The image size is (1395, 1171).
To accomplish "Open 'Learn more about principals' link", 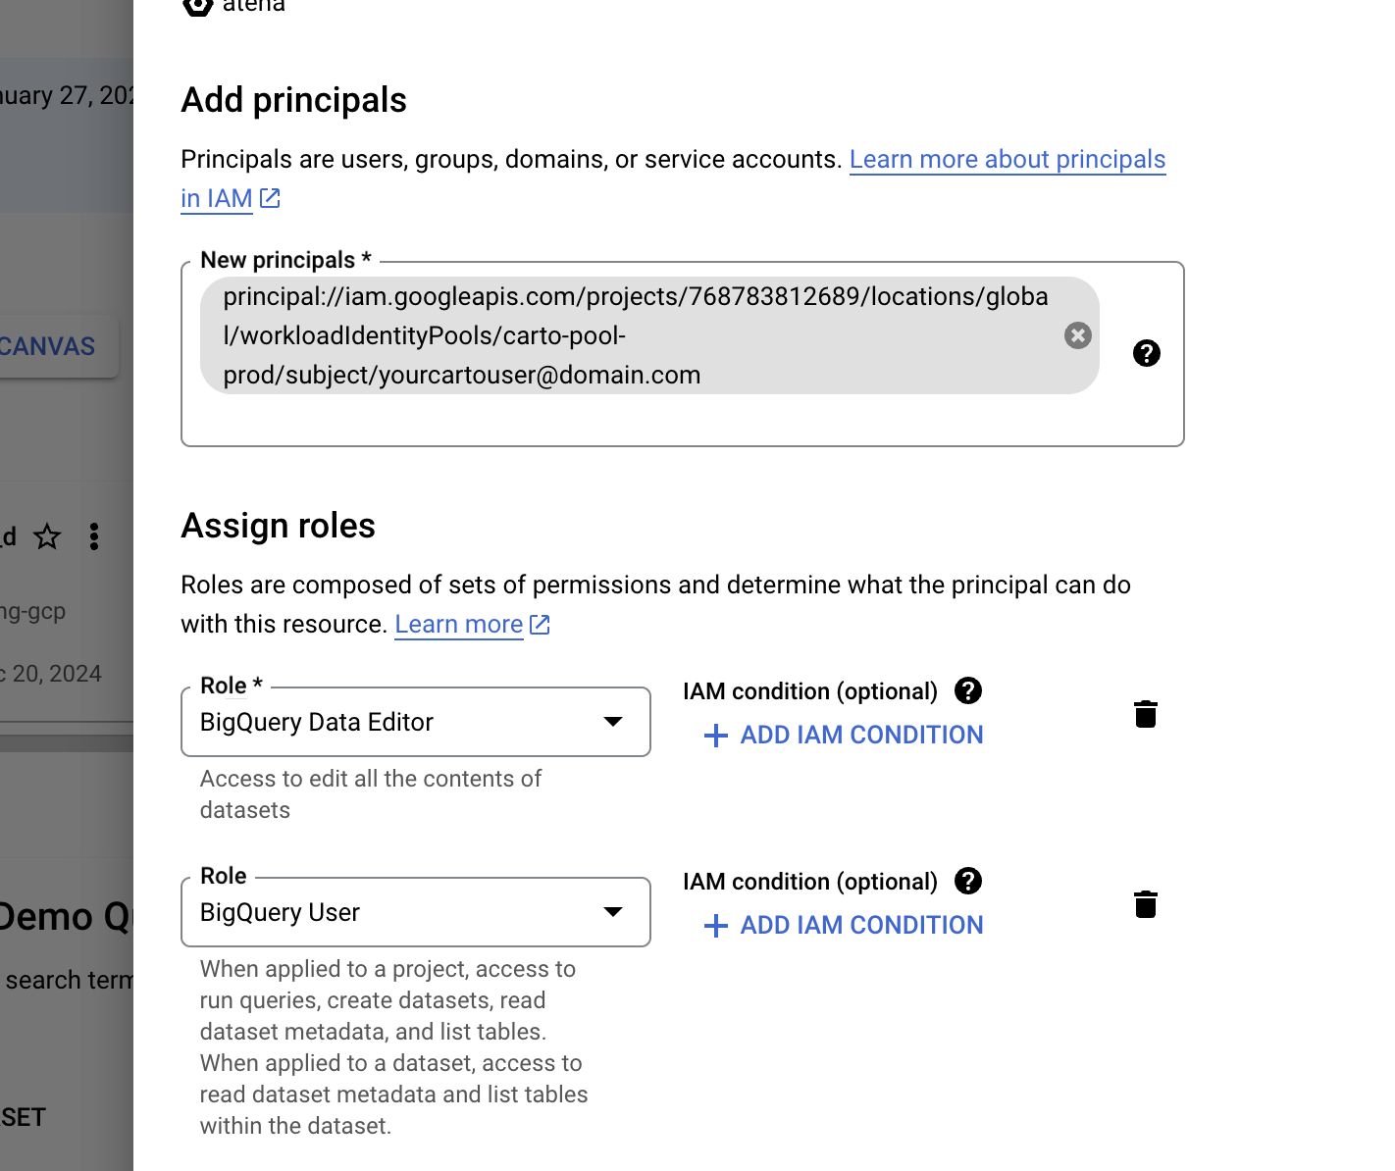I will coord(1007,159).
